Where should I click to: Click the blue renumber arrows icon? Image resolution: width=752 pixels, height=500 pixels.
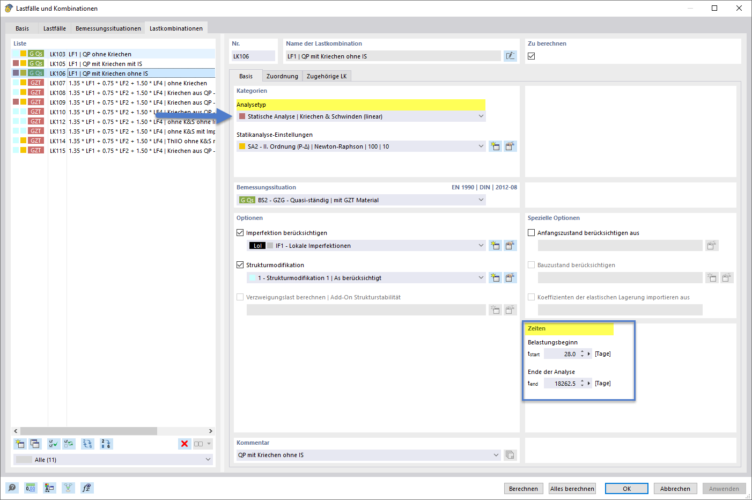click(x=87, y=444)
